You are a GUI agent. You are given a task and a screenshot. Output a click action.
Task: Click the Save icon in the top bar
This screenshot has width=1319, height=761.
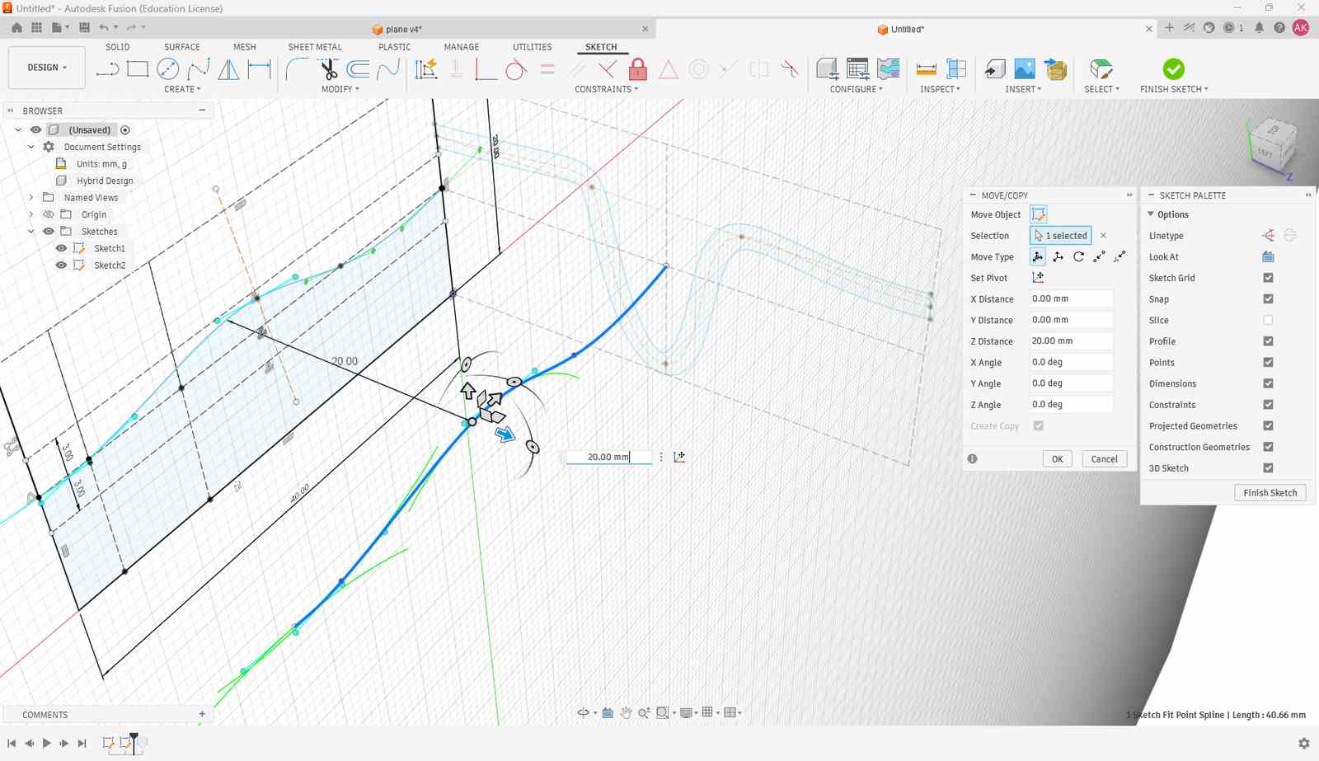pos(84,28)
